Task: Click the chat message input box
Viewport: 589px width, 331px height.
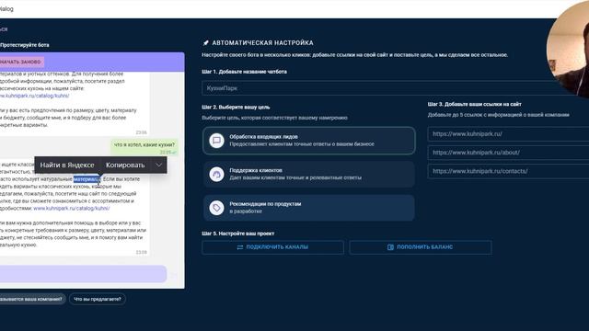Action: point(83,274)
